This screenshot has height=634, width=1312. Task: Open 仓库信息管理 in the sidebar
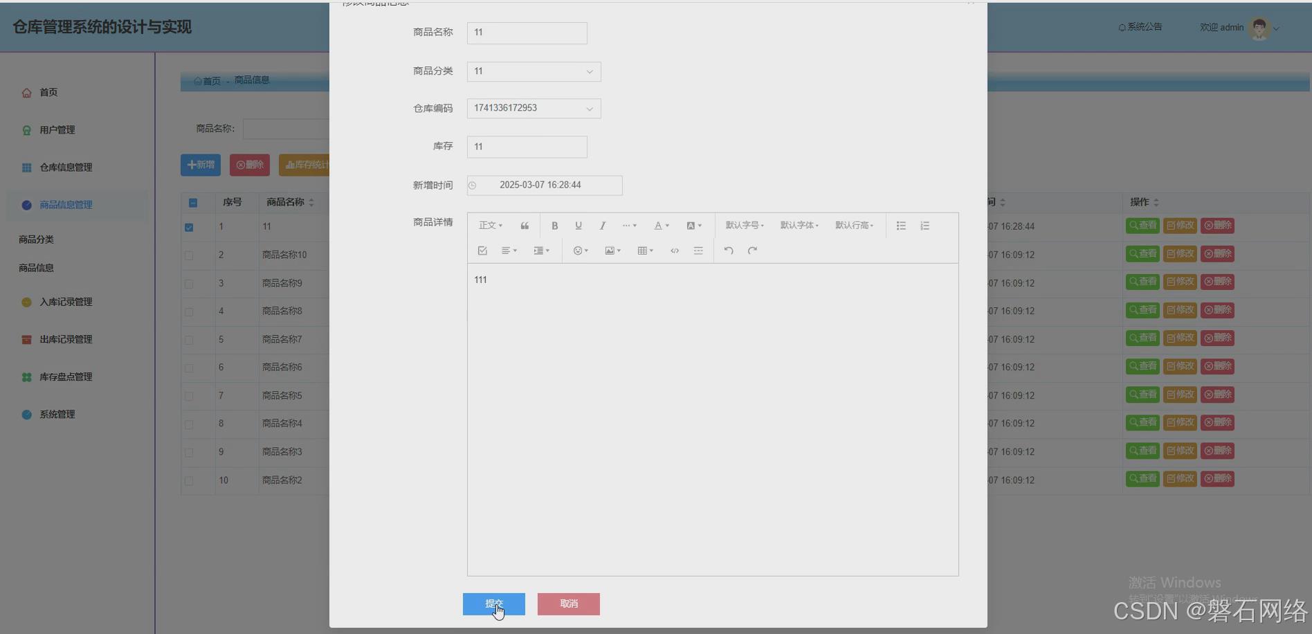tap(66, 167)
